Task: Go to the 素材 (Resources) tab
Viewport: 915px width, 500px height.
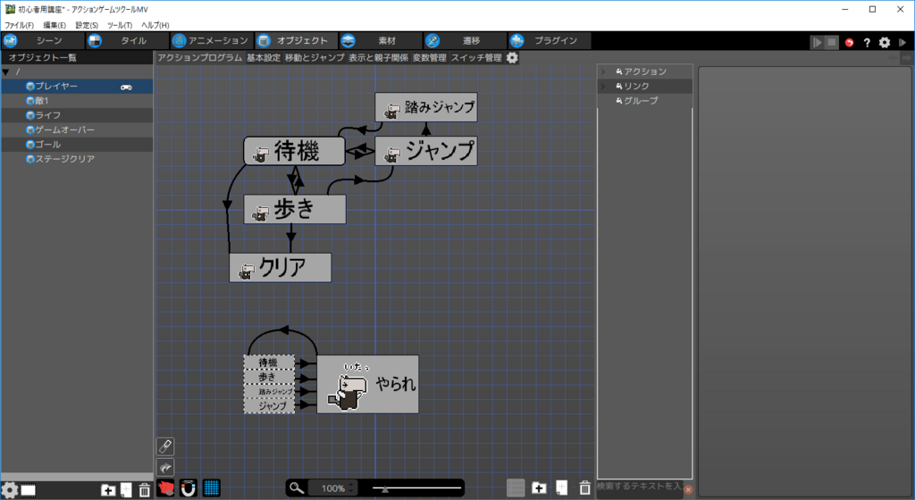Action: click(x=381, y=41)
